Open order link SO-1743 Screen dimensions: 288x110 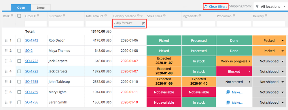(x=32, y=40)
